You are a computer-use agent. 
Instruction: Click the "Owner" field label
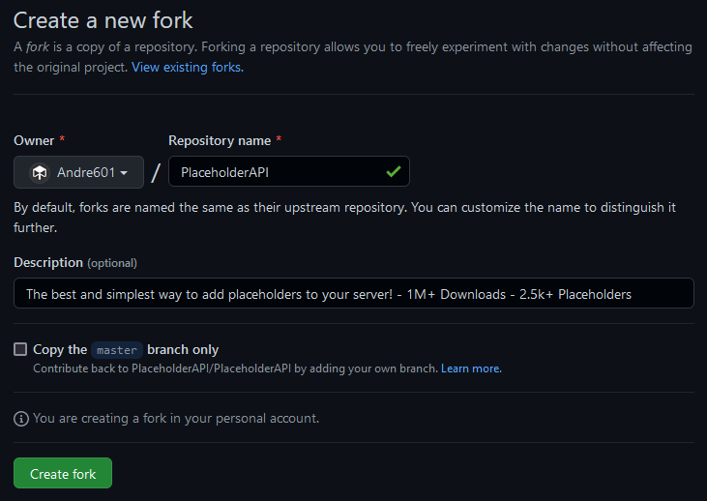pyautogui.click(x=34, y=140)
